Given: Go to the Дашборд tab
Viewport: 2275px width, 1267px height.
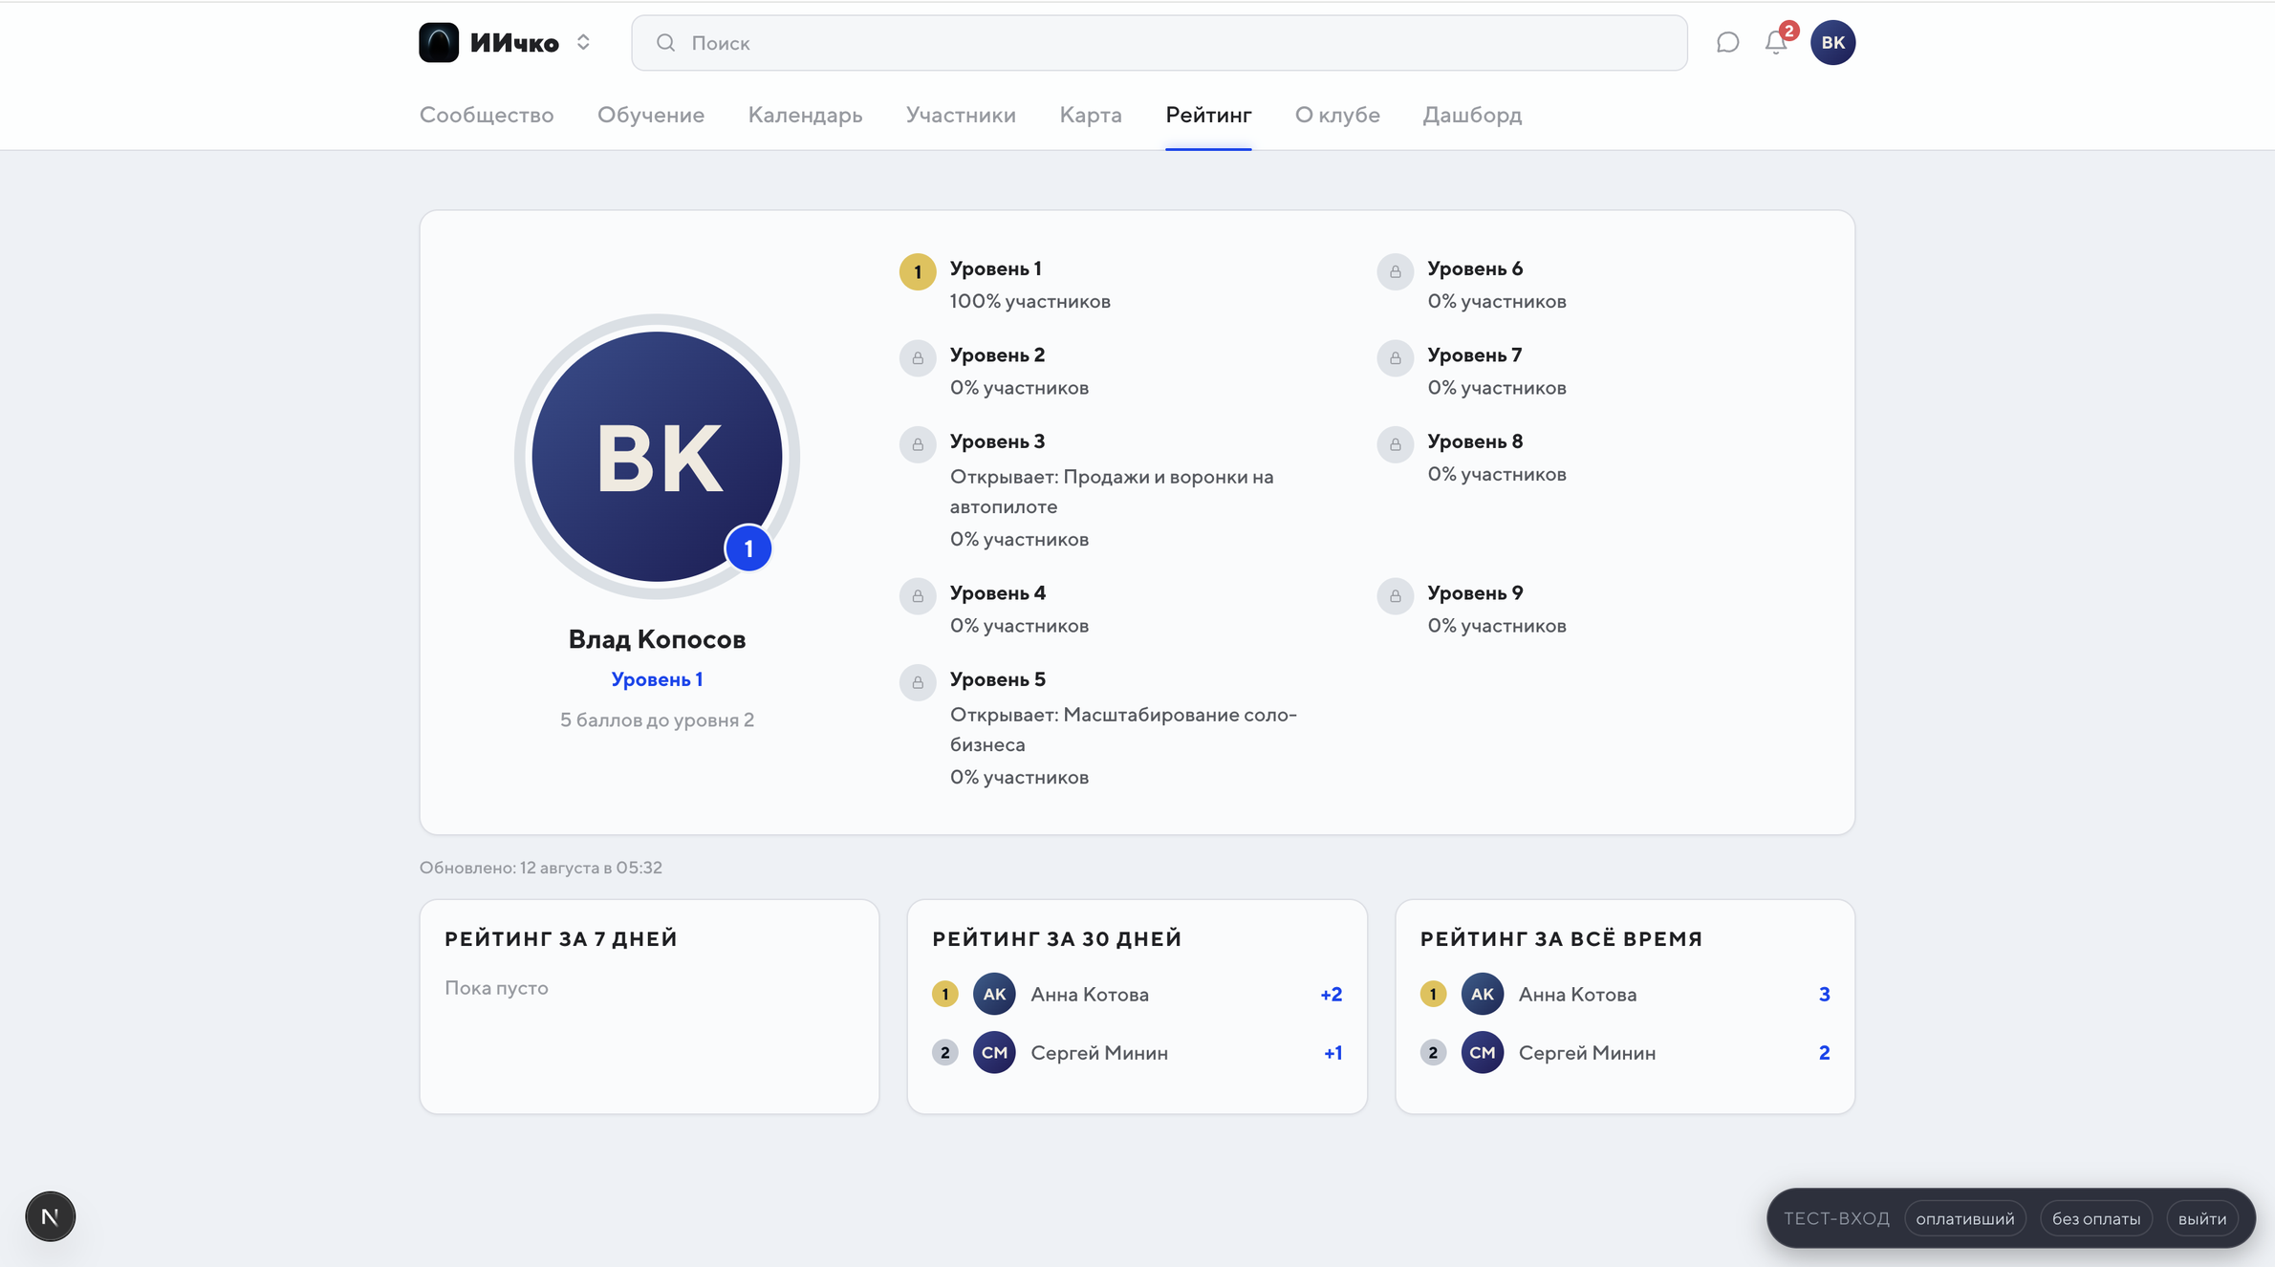Looking at the screenshot, I should click(x=1472, y=115).
